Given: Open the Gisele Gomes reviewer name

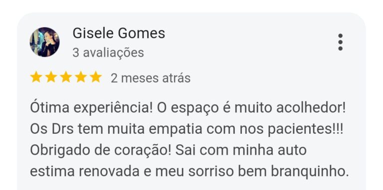Looking at the screenshot, I should (119, 33).
